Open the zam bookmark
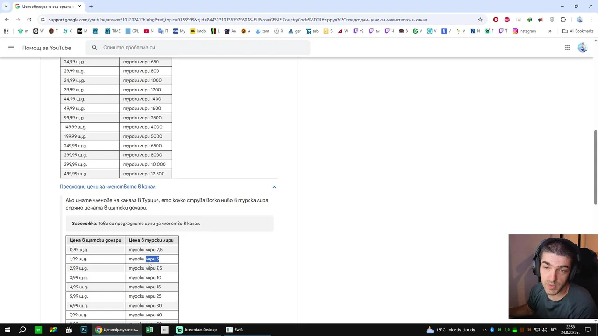 (x=262, y=31)
